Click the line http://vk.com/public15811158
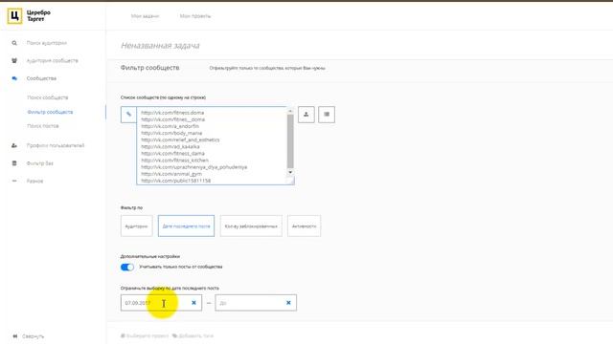613x344 pixels. pos(176,181)
